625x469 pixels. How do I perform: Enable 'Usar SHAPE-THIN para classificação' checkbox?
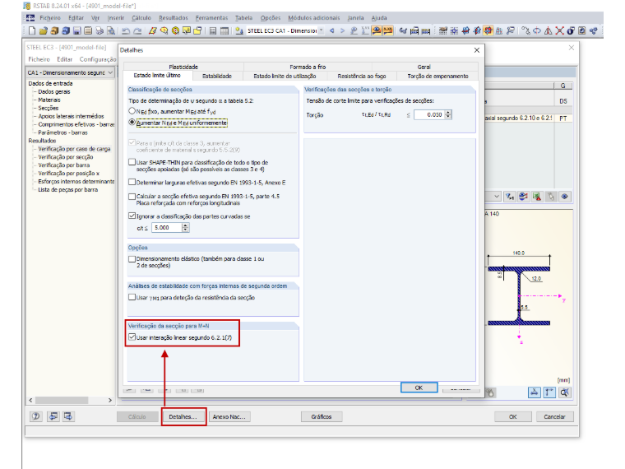coord(132,162)
